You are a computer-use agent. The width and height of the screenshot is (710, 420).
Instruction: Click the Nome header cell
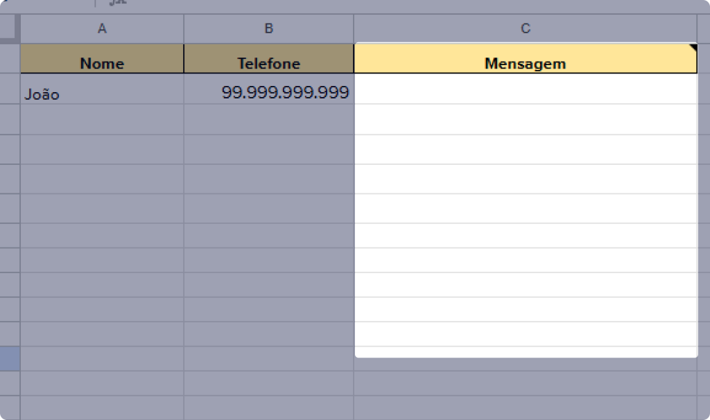[102, 60]
